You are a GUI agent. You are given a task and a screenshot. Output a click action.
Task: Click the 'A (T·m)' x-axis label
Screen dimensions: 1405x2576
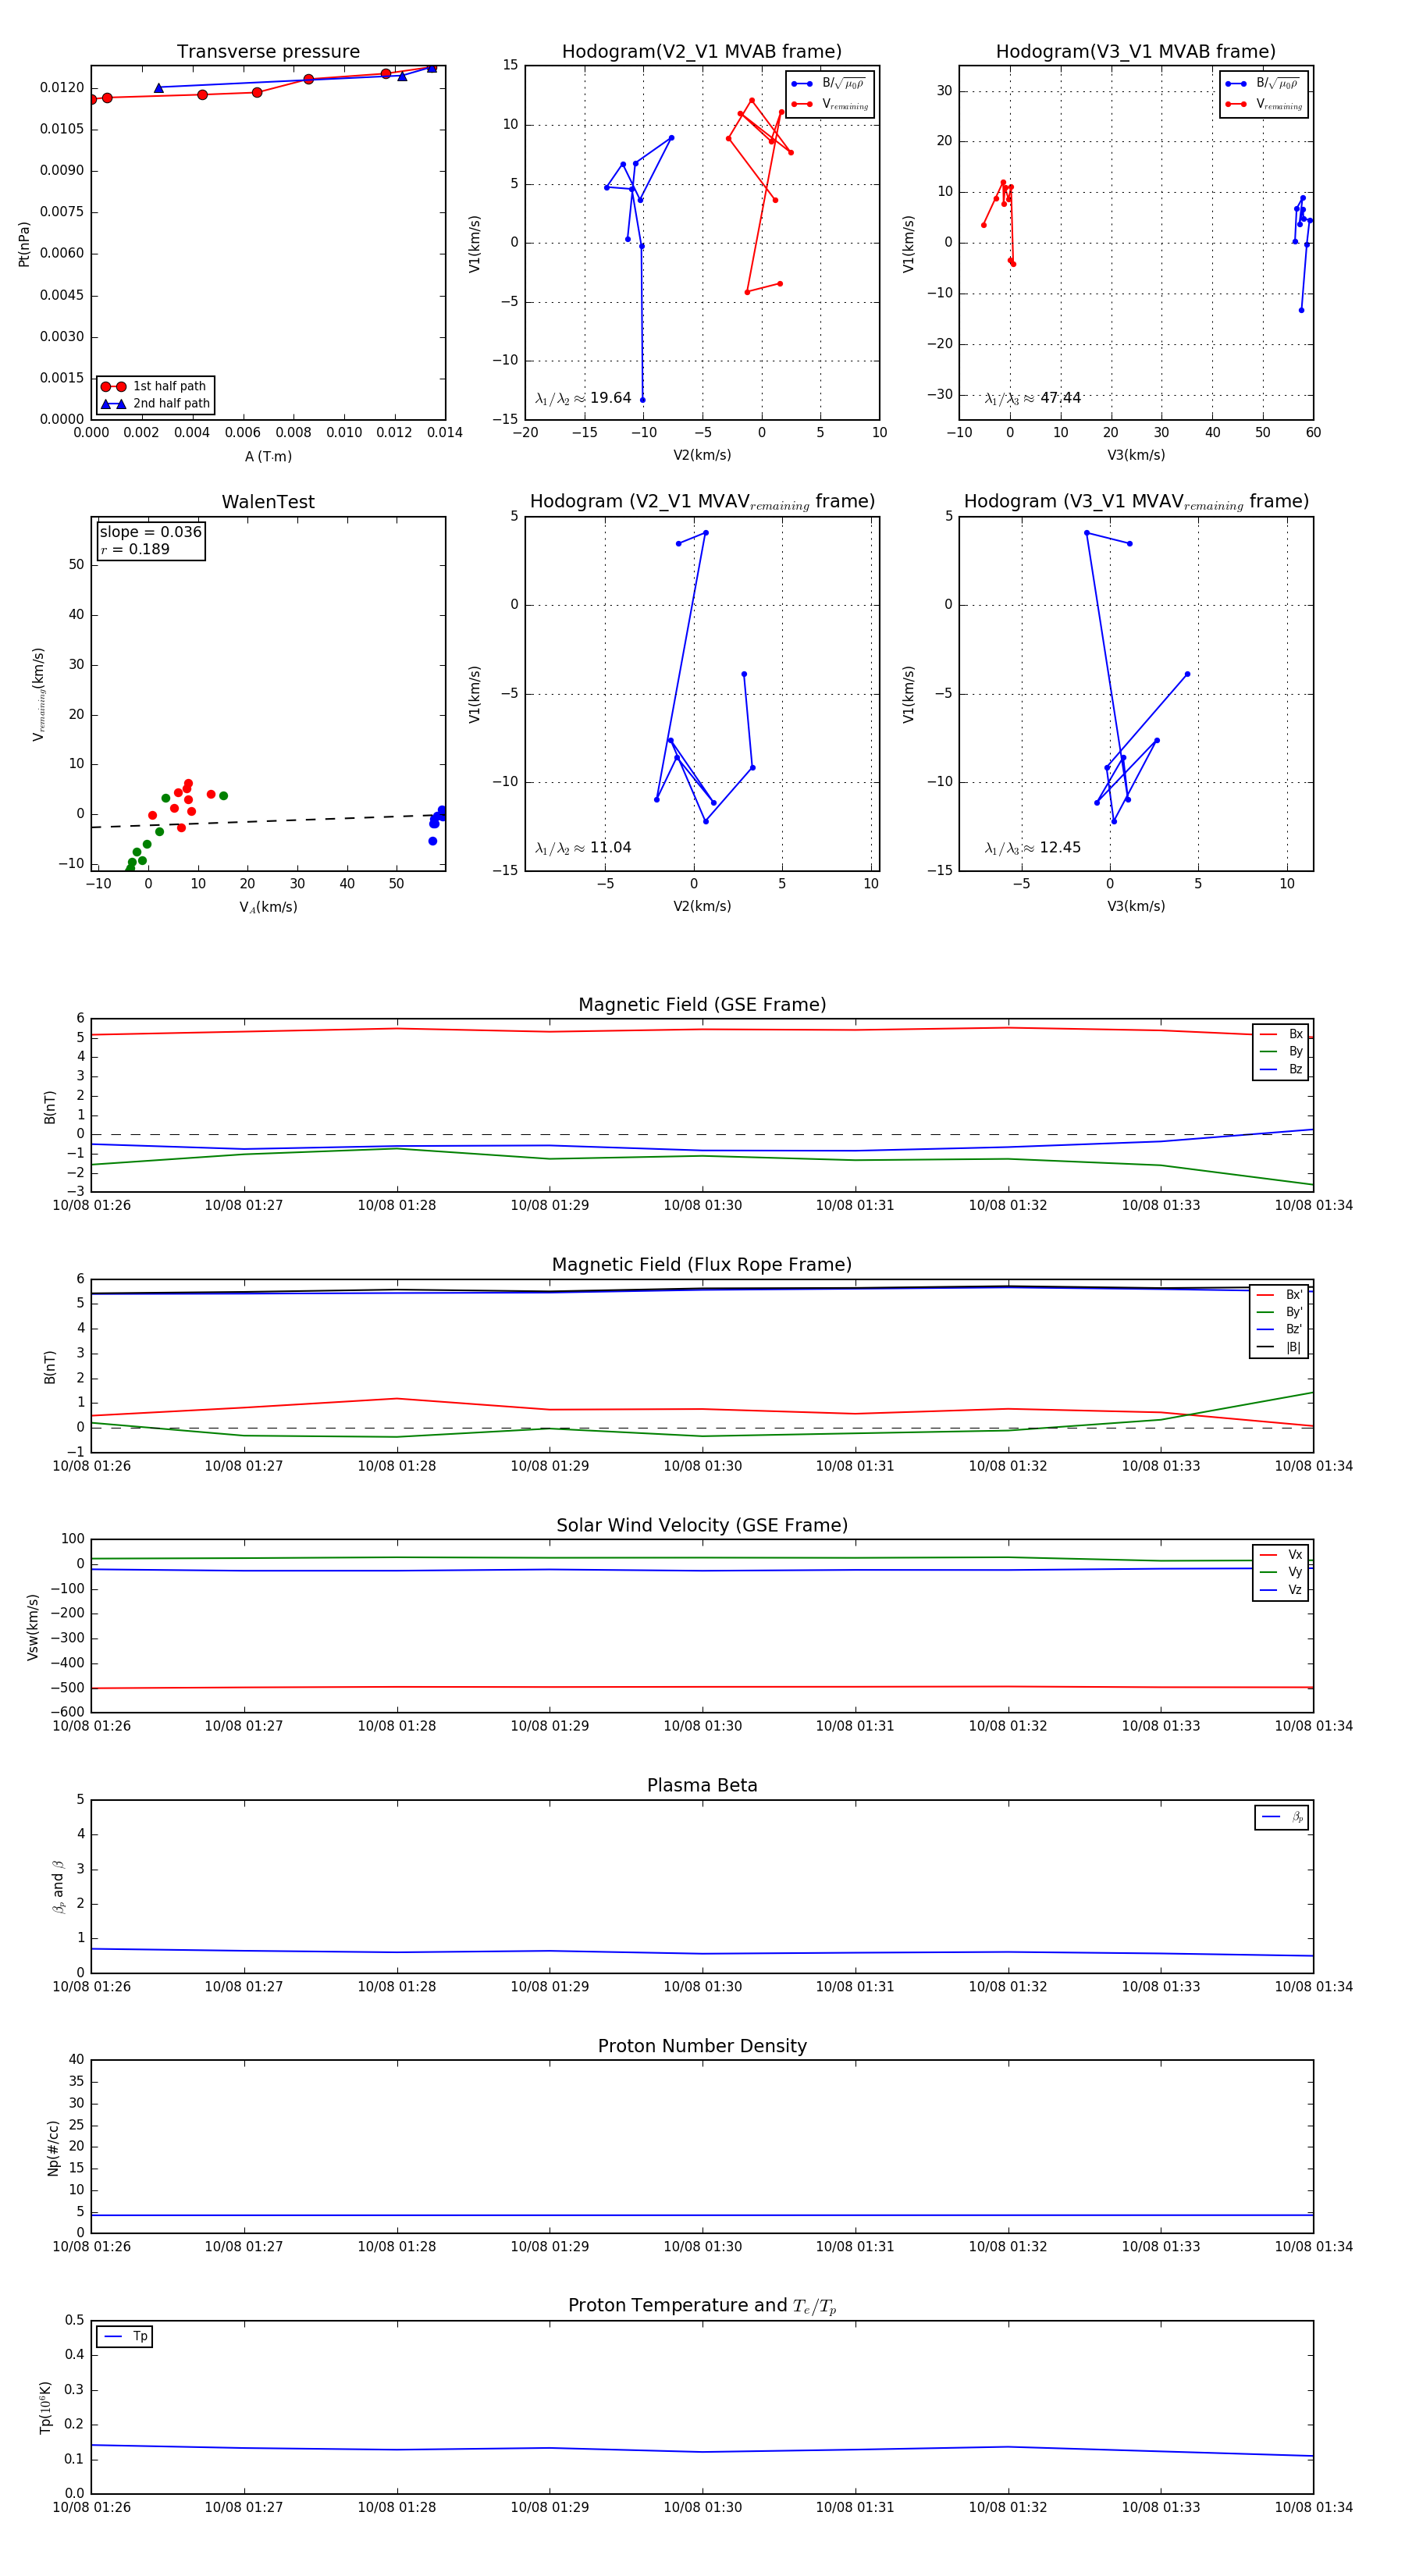click(x=268, y=457)
